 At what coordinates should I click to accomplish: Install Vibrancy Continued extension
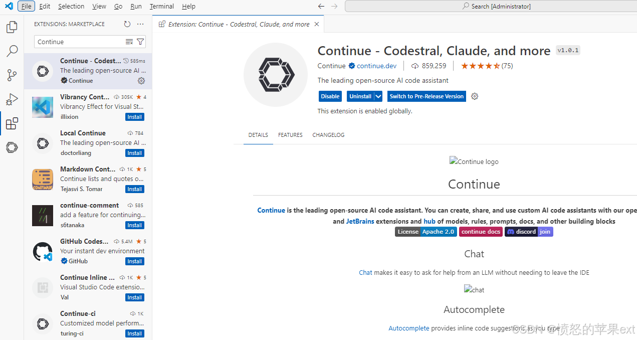pos(135,117)
